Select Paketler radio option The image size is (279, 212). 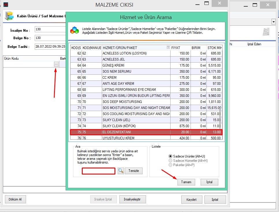171,165
